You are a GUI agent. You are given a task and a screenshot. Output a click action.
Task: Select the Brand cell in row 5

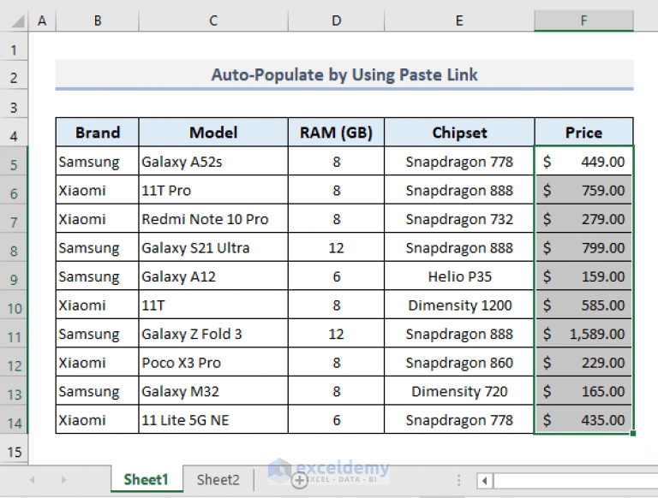[98, 162]
